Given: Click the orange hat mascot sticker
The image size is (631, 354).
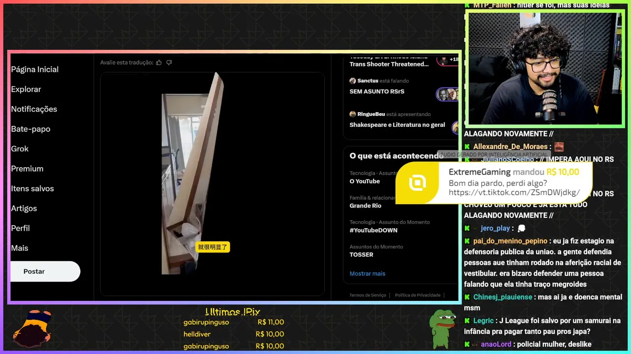Looking at the screenshot, I should tap(32, 328).
